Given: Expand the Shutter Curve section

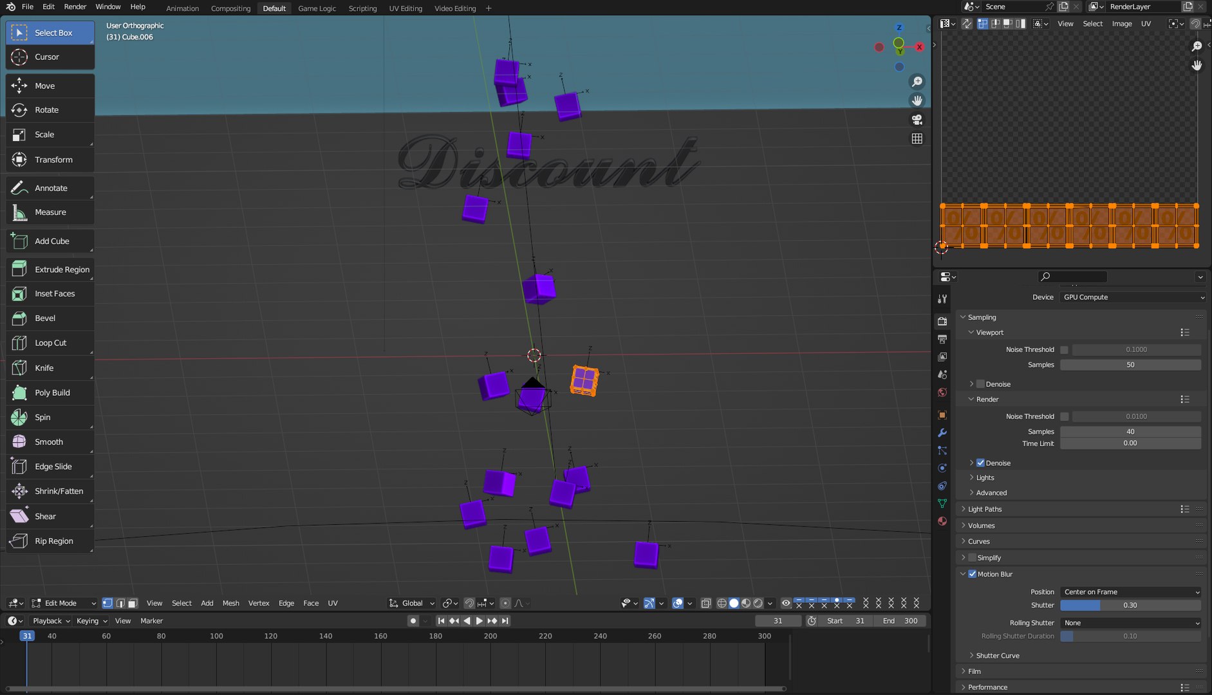Looking at the screenshot, I should coord(997,656).
